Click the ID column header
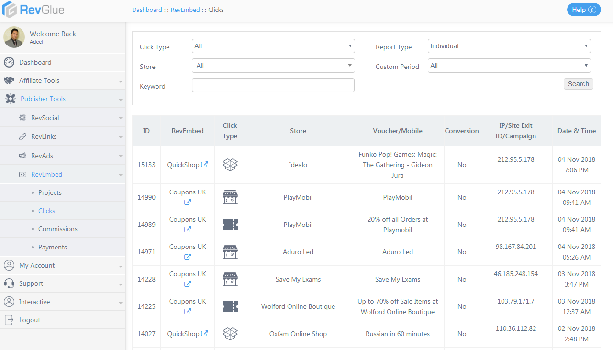 [146, 131]
